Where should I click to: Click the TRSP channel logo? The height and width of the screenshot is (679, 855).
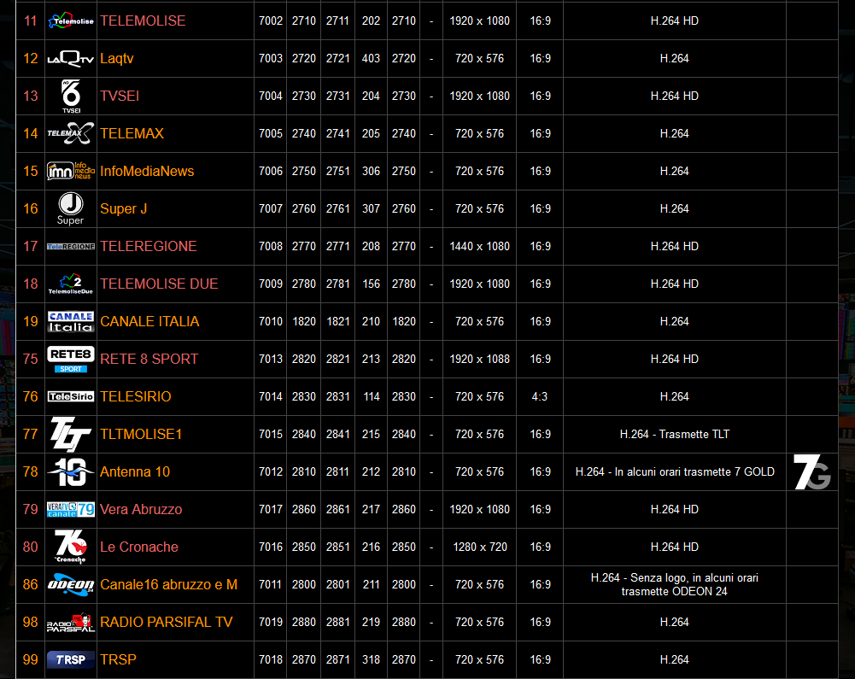tap(71, 660)
